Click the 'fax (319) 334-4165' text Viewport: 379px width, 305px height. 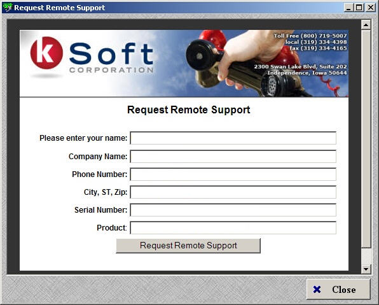coord(319,48)
